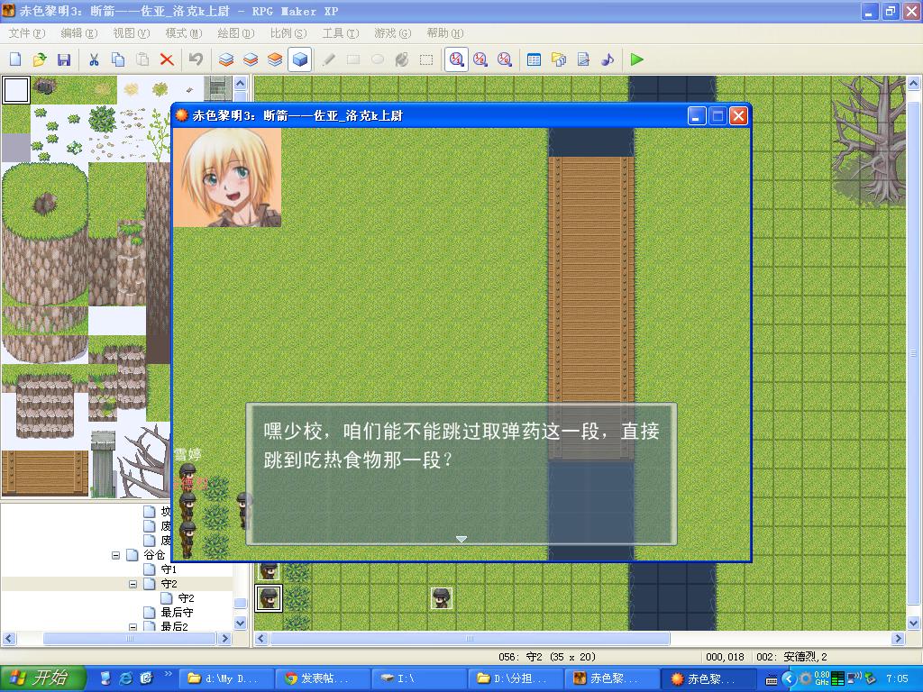This screenshot has width=923, height=692.
Task: Open the 游戏 (Game) menu
Action: pyautogui.click(x=393, y=33)
